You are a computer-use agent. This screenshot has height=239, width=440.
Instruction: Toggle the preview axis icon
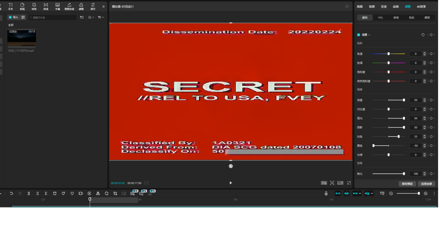pyautogui.click(x=367, y=193)
